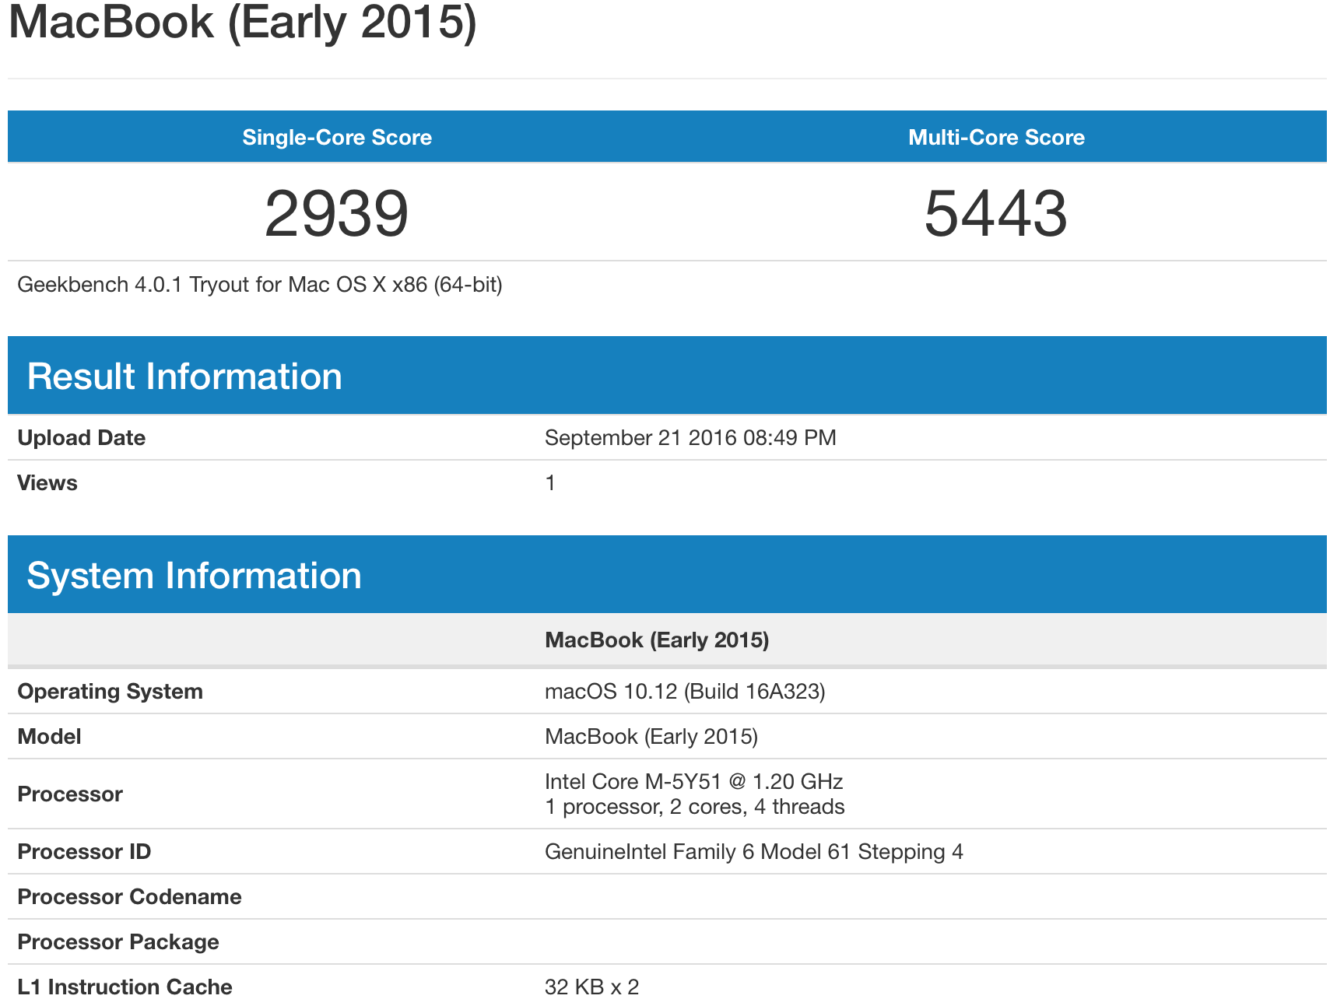Click the Processor Codename label
Viewport: 1337px width, 999px height.
129,896
